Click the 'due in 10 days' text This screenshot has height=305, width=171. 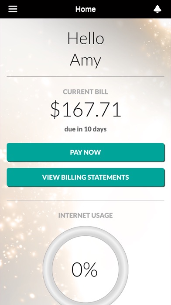(85, 129)
